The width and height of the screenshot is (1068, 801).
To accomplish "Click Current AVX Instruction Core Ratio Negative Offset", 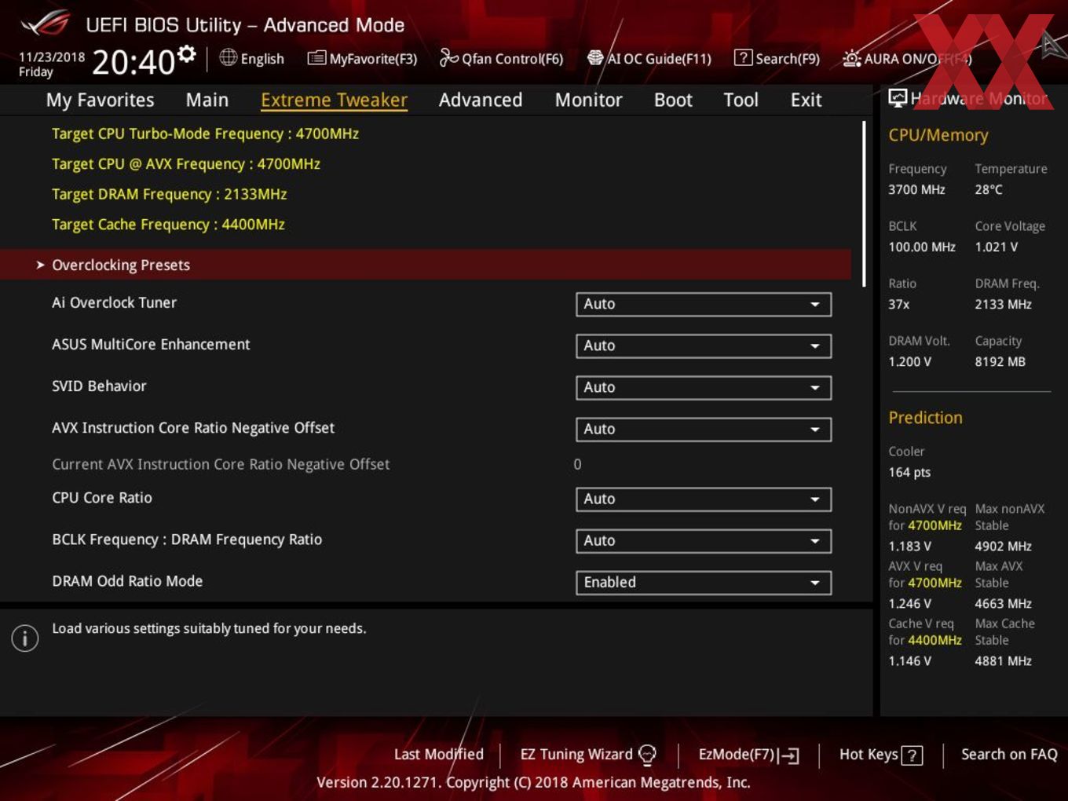I will [x=221, y=464].
